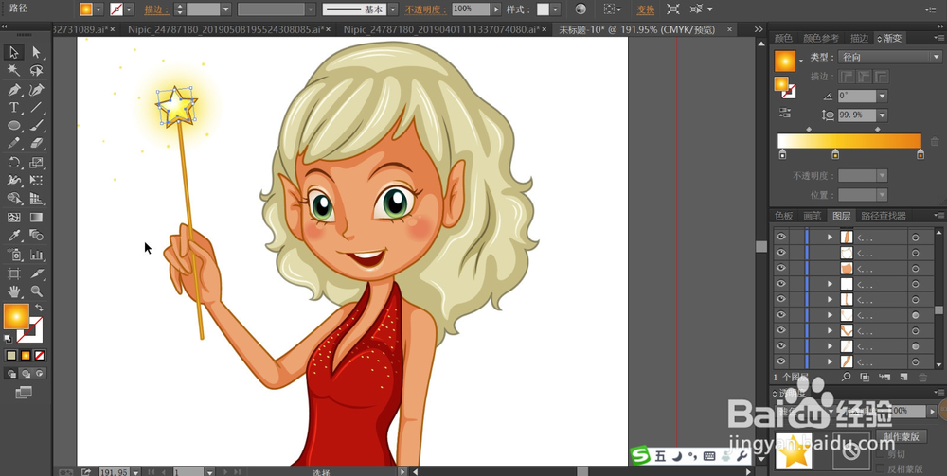Image resolution: width=947 pixels, height=476 pixels.
Task: Switch to the 颜色参考 panel tab
Action: (820, 38)
